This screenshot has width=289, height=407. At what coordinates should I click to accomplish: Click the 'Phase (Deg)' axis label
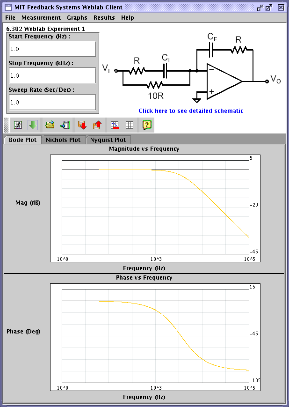(x=23, y=332)
